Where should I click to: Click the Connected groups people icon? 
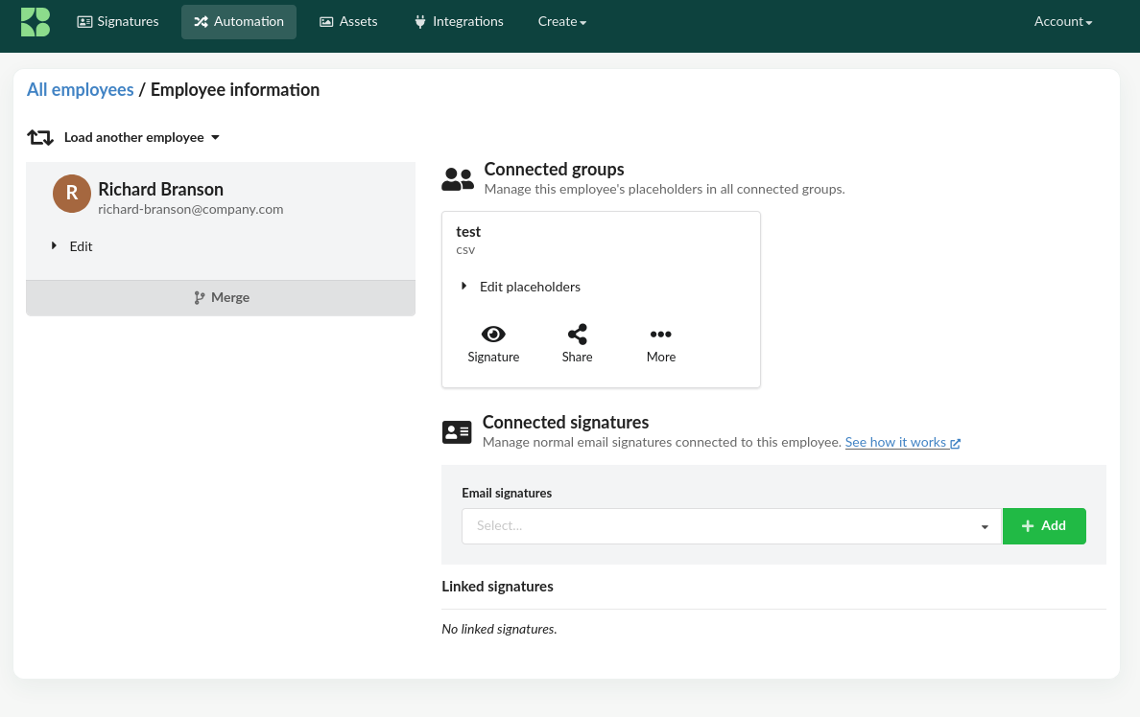click(x=458, y=178)
